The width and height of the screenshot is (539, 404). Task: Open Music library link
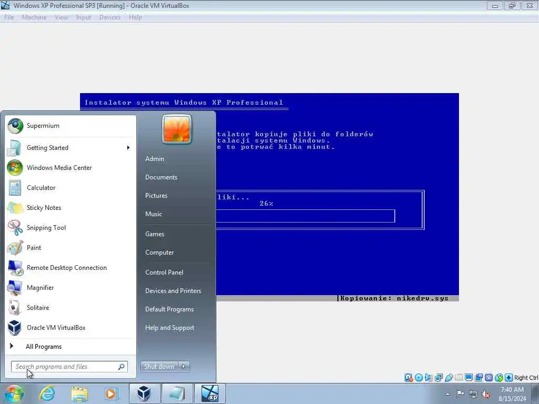[154, 214]
